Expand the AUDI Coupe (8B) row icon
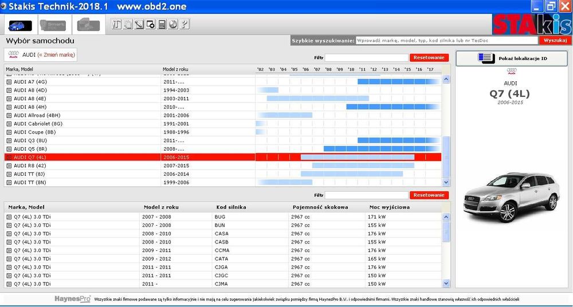 point(9,132)
